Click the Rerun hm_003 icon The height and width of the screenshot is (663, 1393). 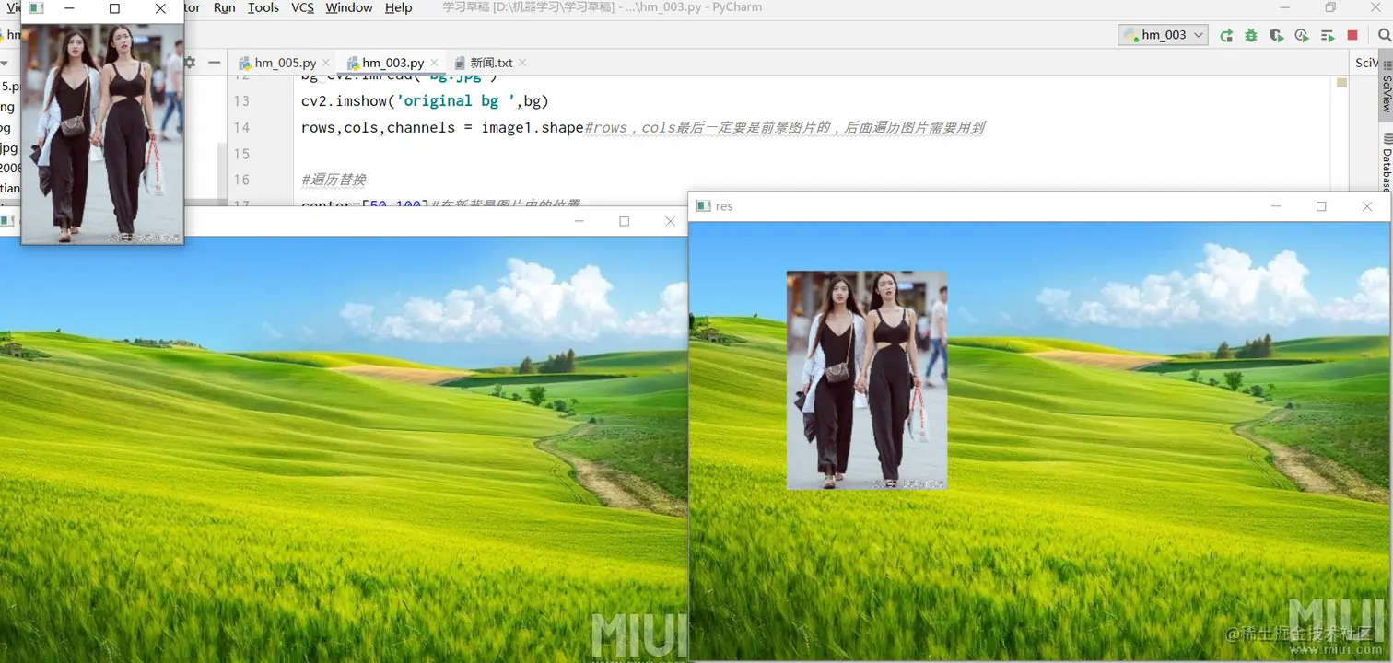[x=1226, y=35]
